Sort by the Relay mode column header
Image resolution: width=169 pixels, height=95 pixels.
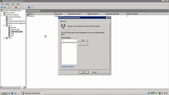61,14
